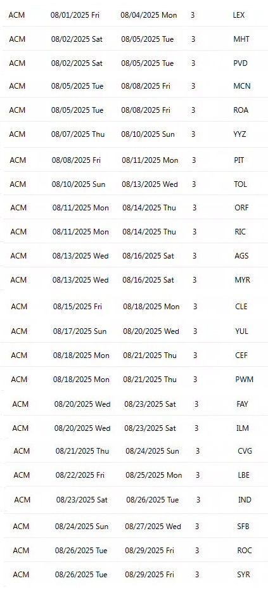Click departure date 08/15/2025 Fri
This screenshot has height=595, width=268.
coord(77,307)
